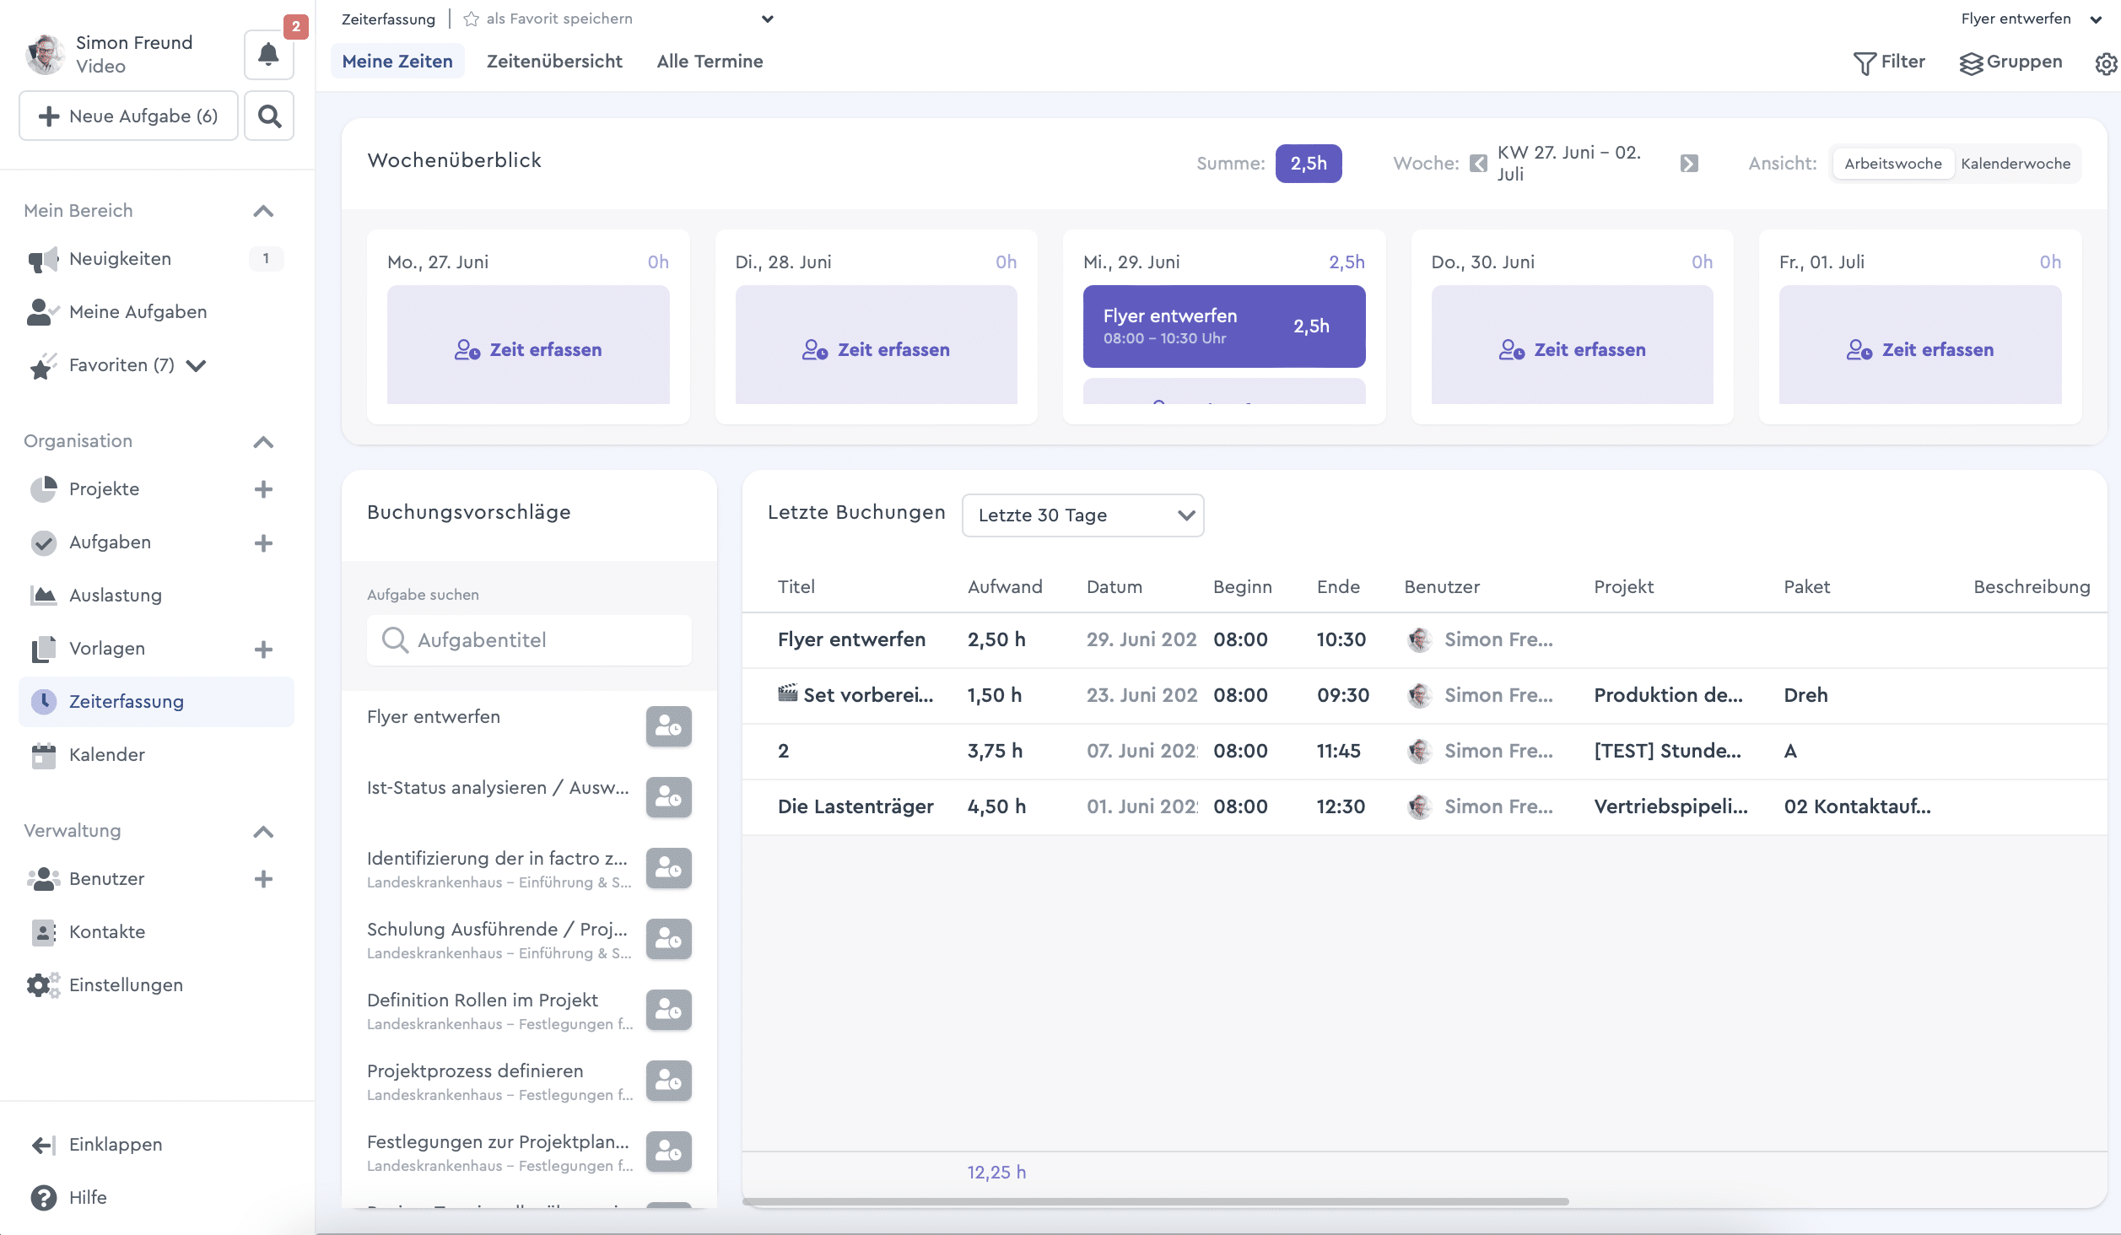Screen dimensions: 2121x1235
Task: Book time for Identifizierung der in factro suggestion
Action: point(668,868)
